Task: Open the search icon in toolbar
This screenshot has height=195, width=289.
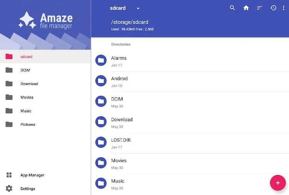Action: click(x=232, y=8)
